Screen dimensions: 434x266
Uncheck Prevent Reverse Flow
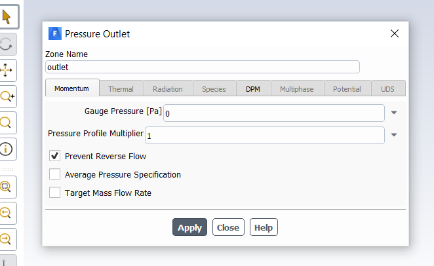pos(55,156)
